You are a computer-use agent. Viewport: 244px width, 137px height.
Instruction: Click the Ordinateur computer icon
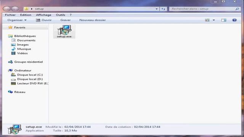coord(10,70)
